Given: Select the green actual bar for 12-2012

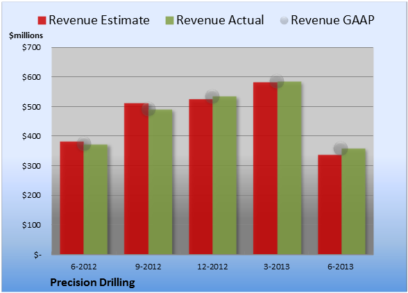Looking at the screenshot, I should [x=225, y=175].
